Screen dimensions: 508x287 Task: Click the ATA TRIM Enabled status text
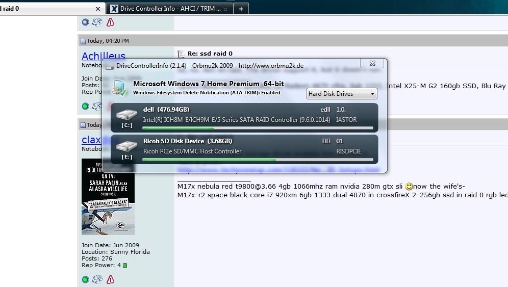click(x=207, y=93)
